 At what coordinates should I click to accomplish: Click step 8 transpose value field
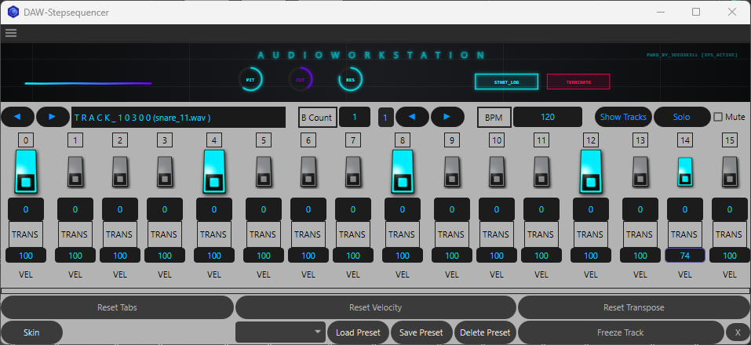click(403, 209)
